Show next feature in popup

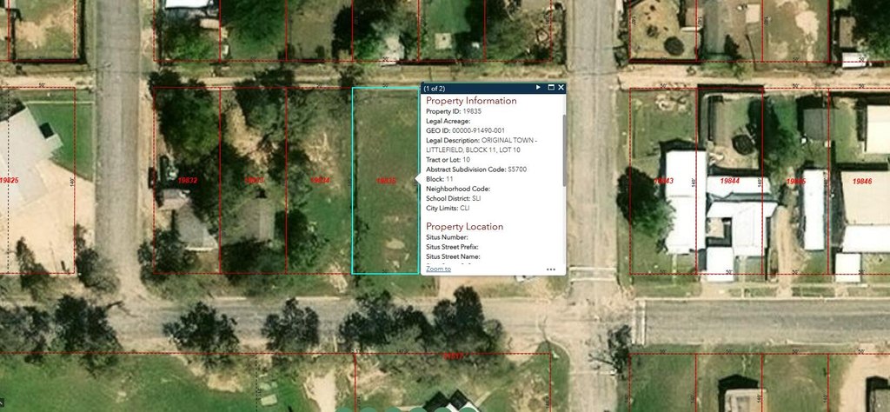coord(538,88)
